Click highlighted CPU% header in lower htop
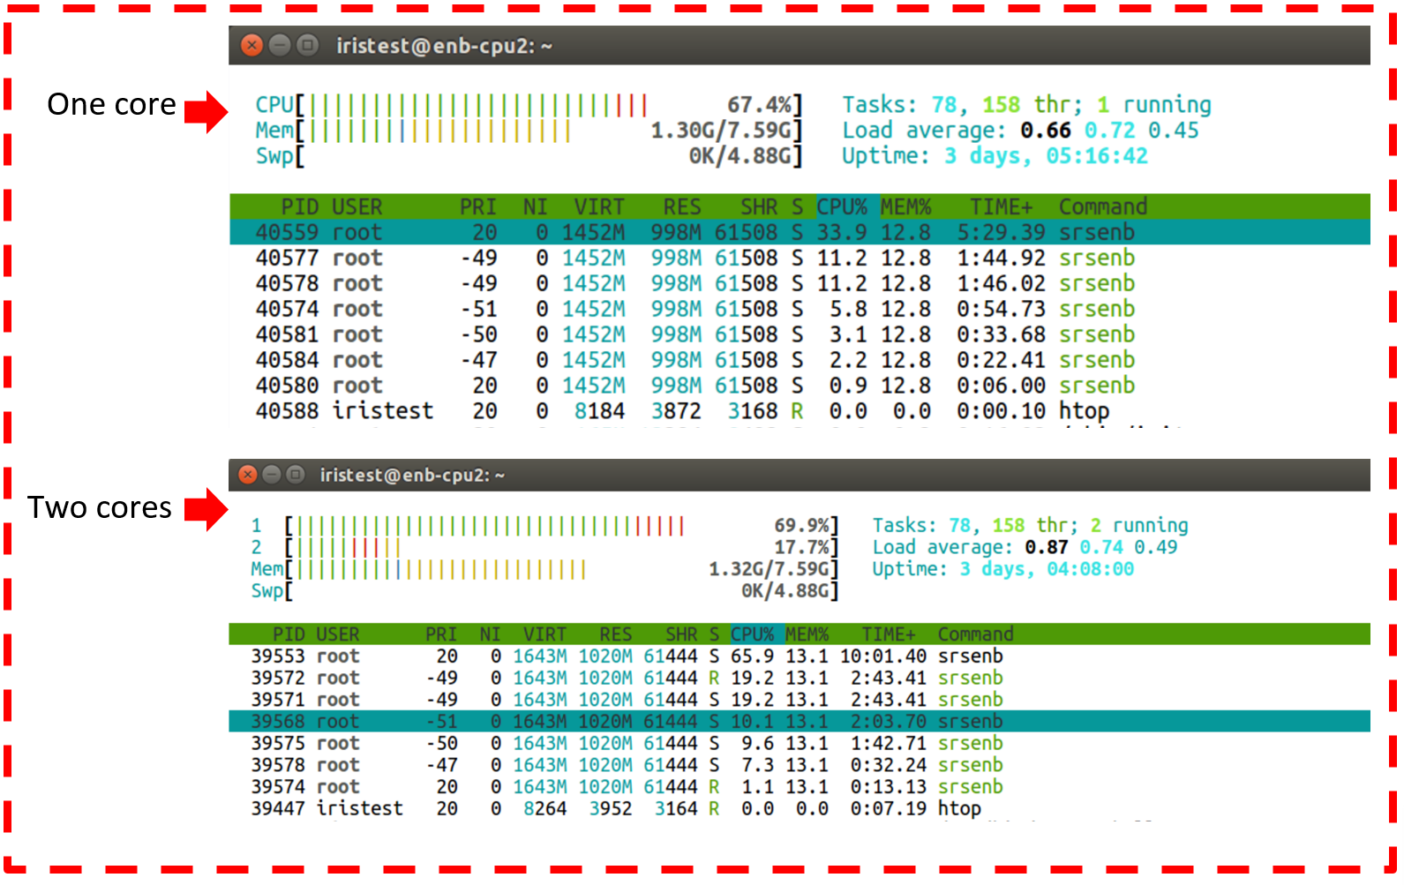The image size is (1404, 885). pyautogui.click(x=756, y=634)
